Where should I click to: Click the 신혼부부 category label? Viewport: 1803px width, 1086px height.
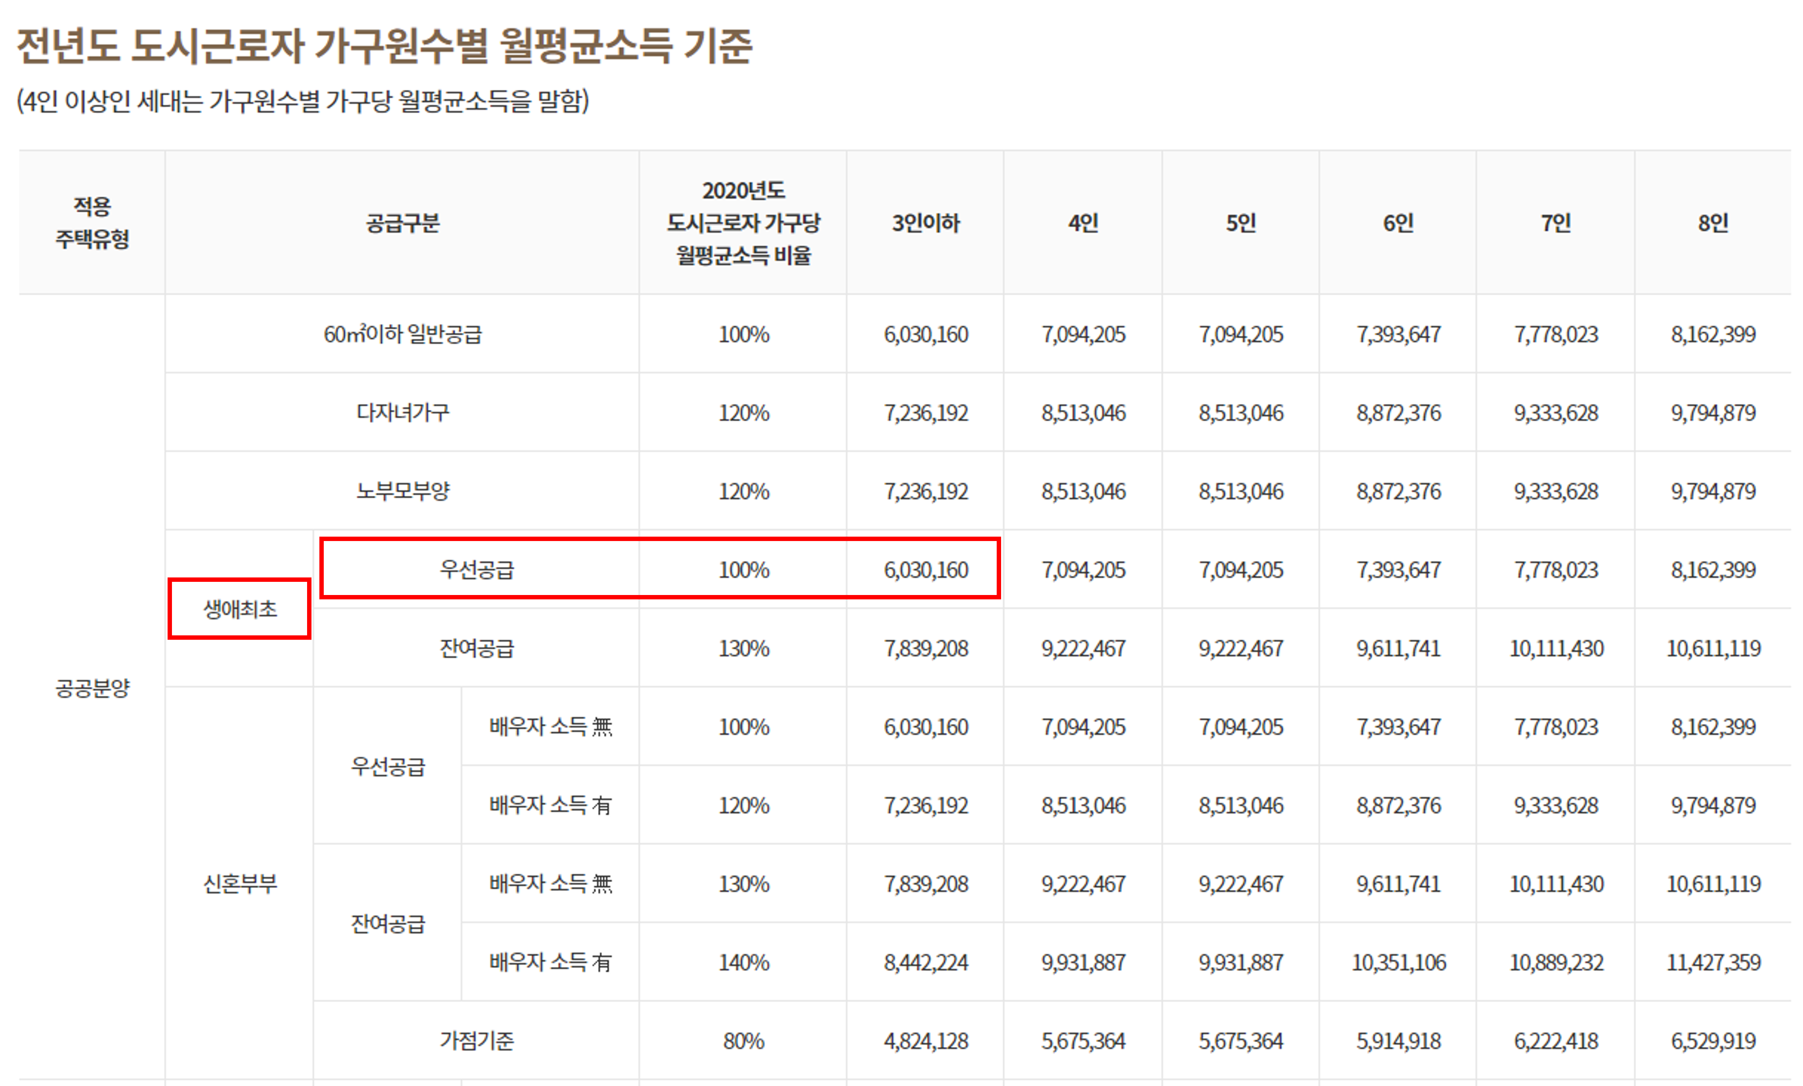[240, 884]
